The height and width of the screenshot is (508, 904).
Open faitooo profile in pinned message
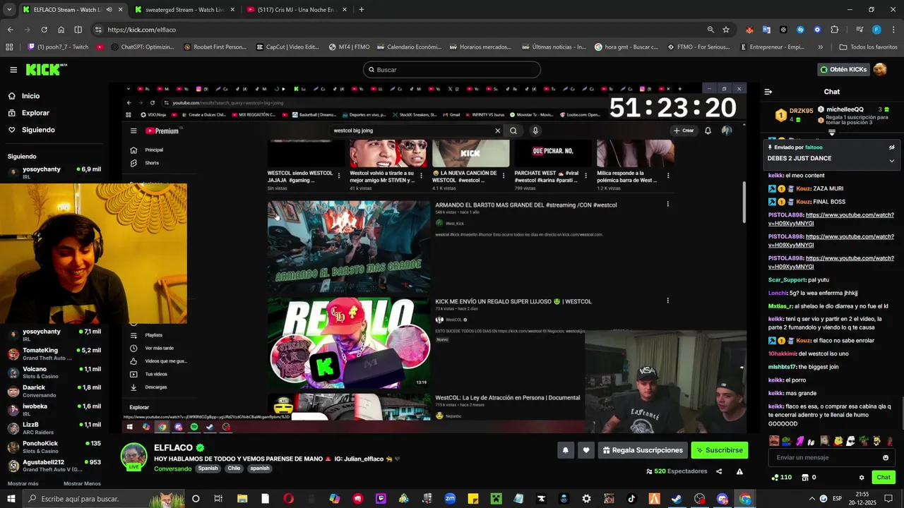814,147
